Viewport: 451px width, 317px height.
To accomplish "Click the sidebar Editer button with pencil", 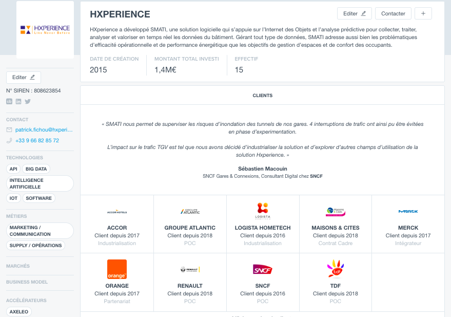I will [24, 78].
